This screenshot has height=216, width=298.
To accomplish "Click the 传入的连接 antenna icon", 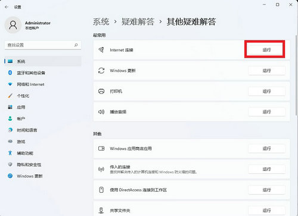I will pos(101,169).
